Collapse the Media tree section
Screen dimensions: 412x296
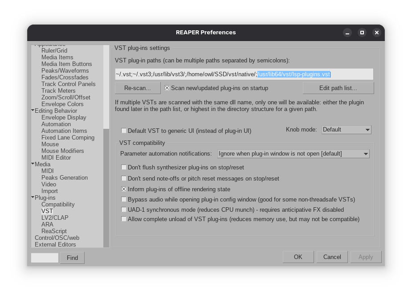(x=33, y=164)
